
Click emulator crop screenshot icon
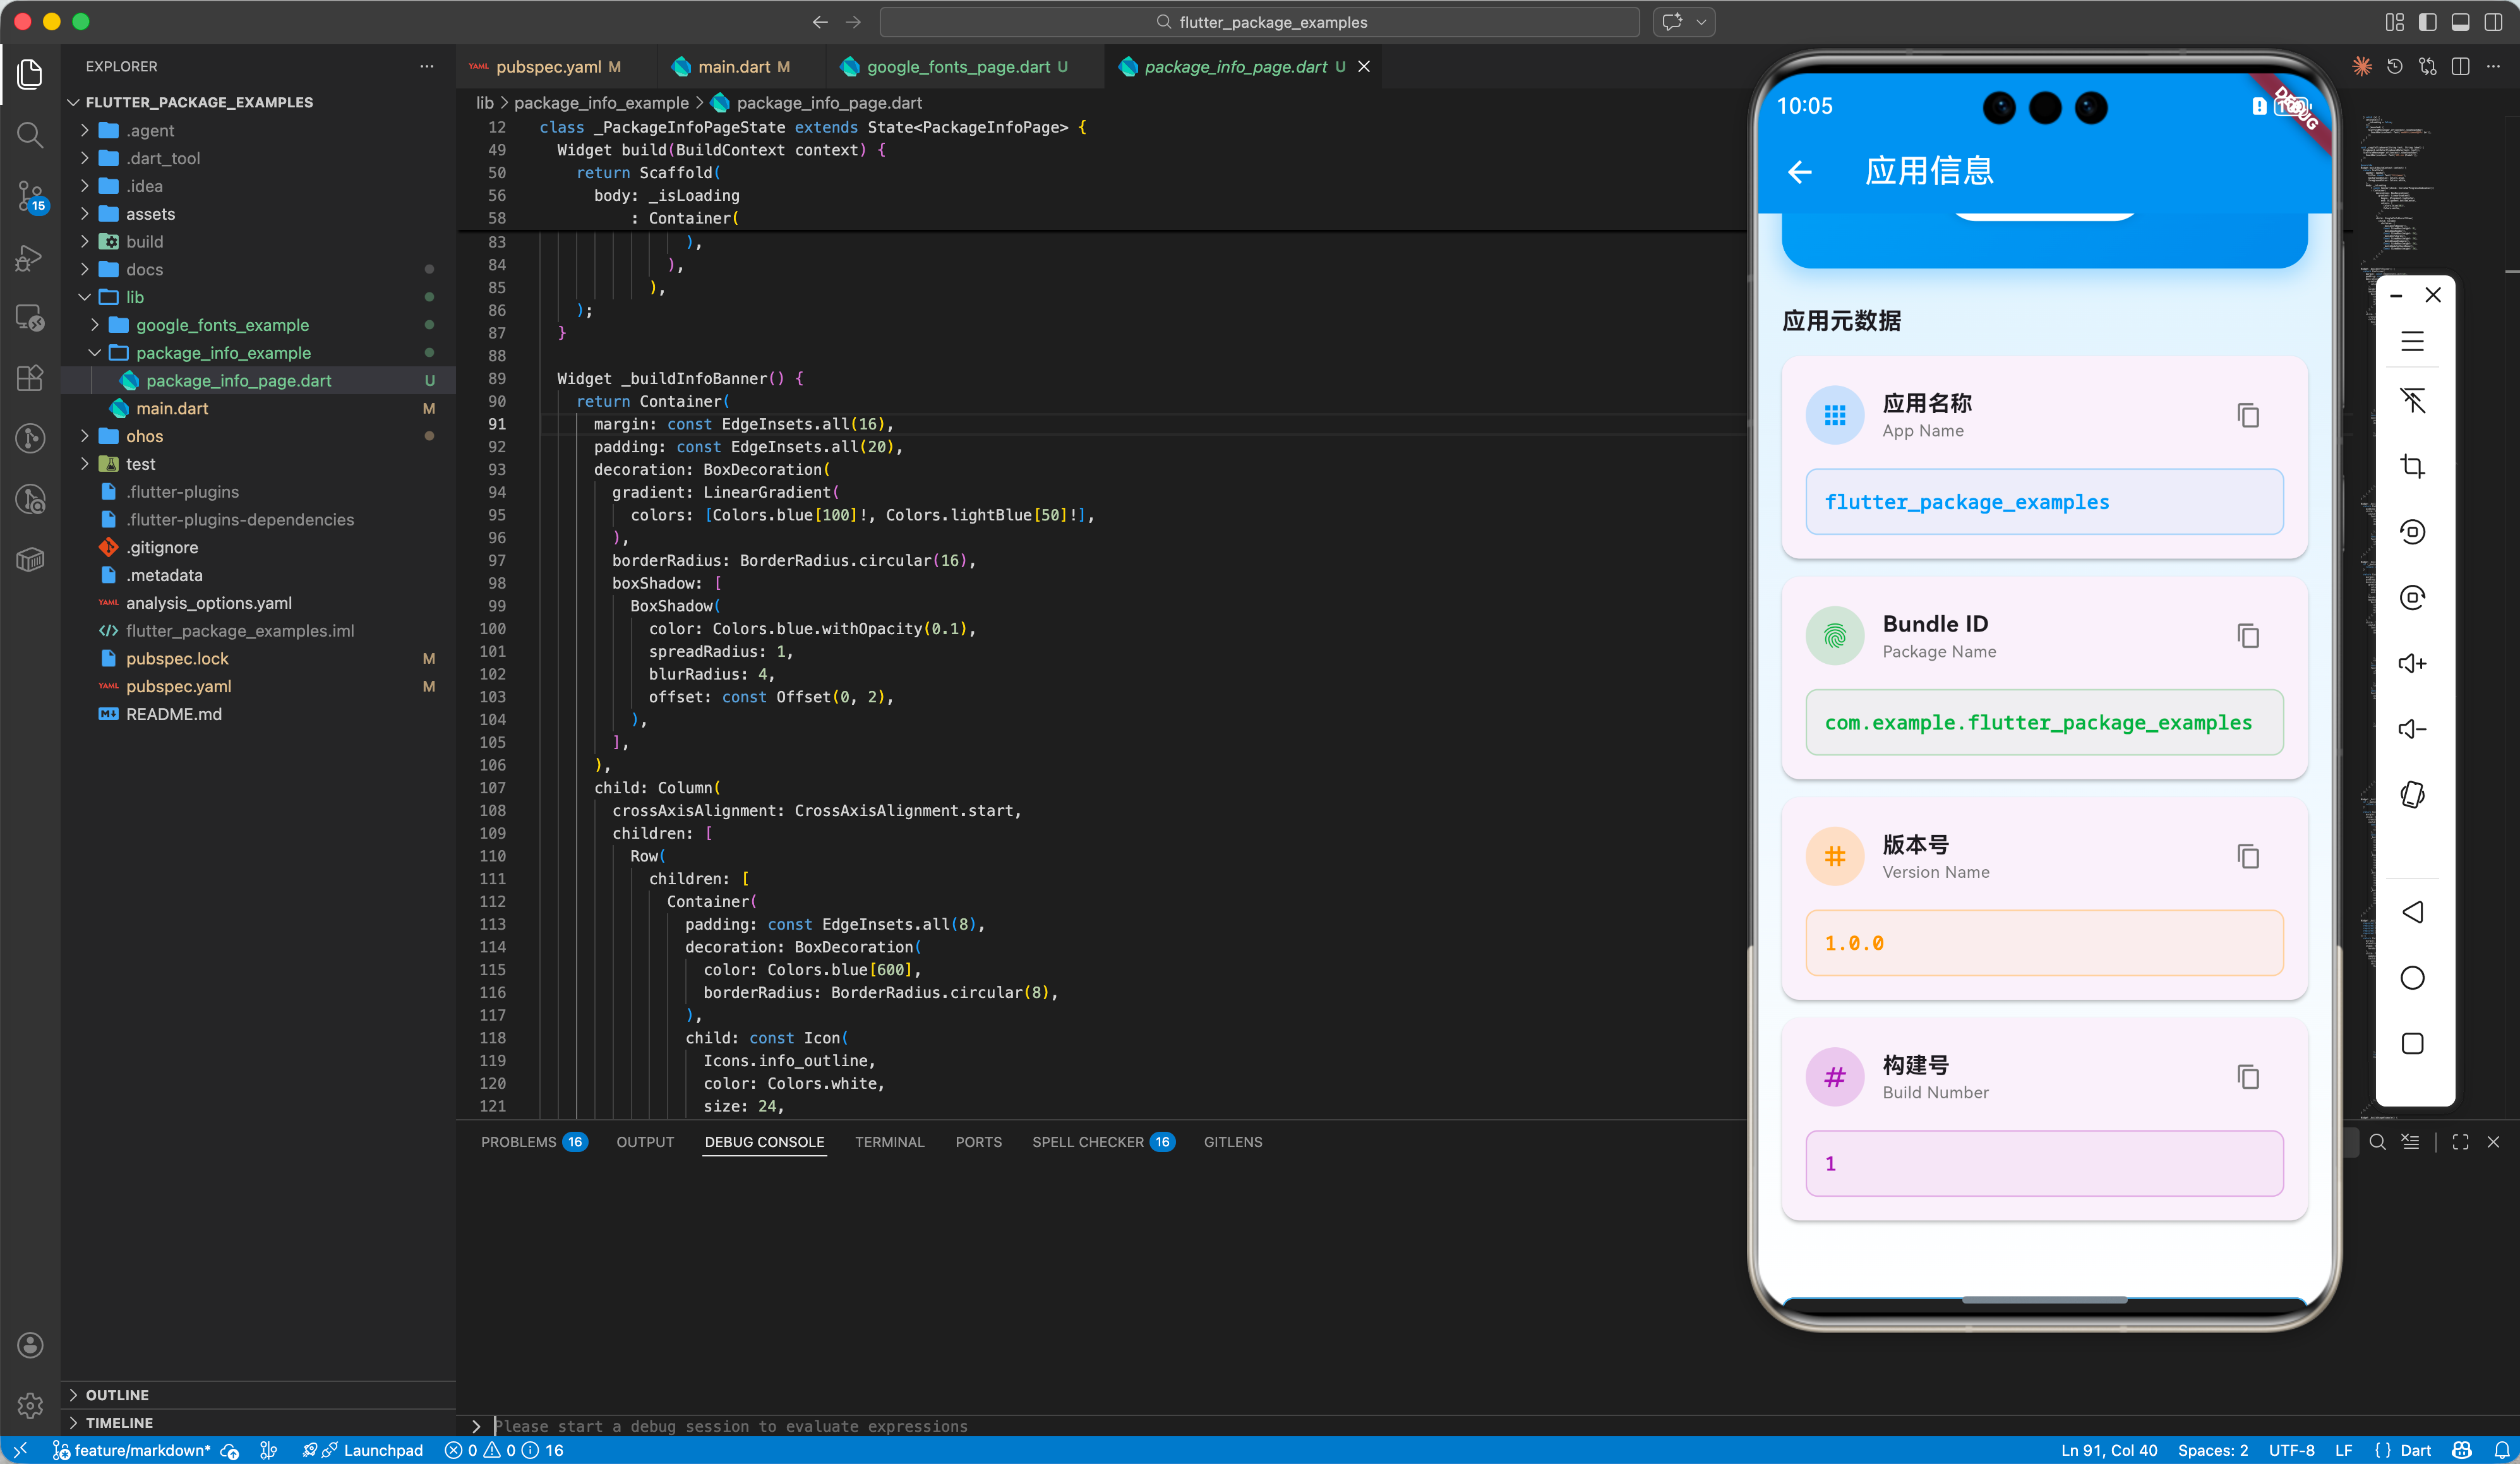(x=2412, y=466)
